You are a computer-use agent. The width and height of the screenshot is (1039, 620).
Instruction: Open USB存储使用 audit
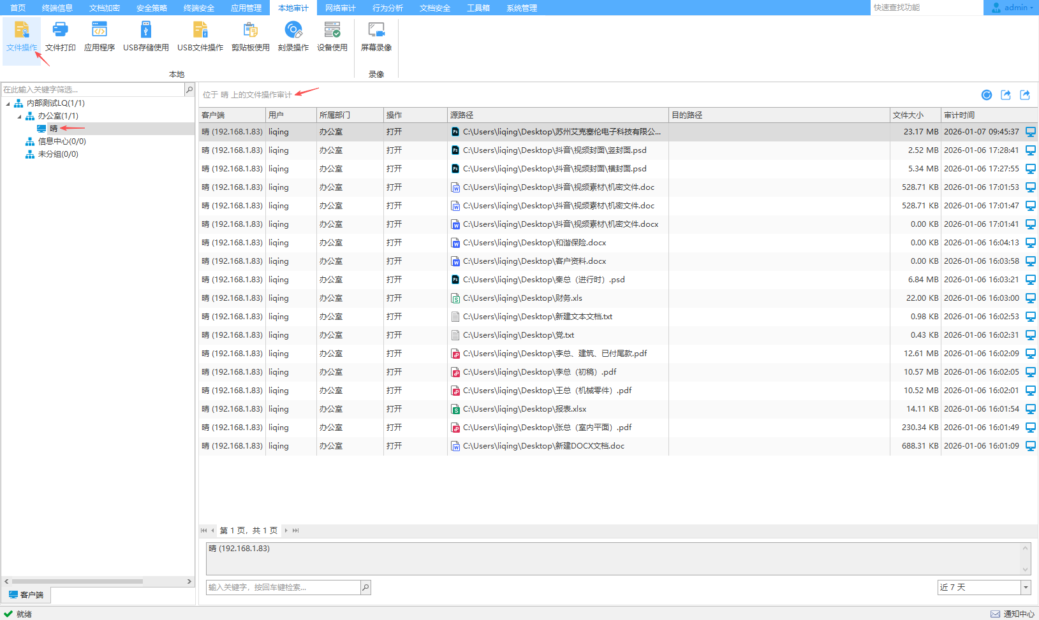tap(145, 36)
